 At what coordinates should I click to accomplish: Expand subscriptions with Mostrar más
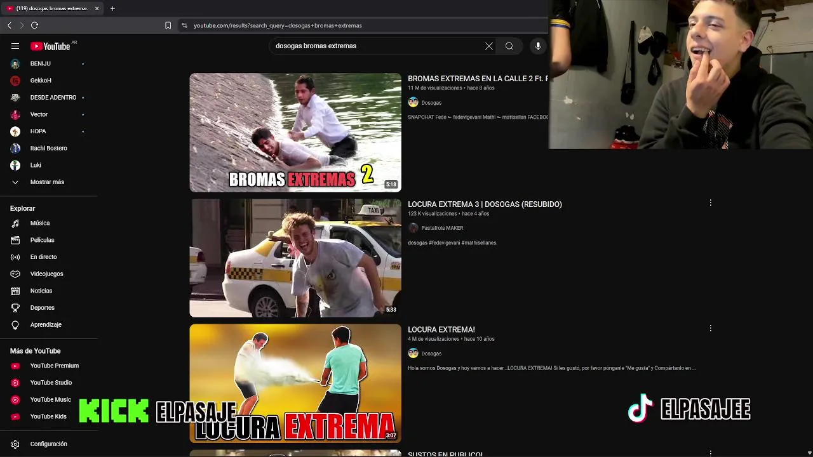click(48, 182)
